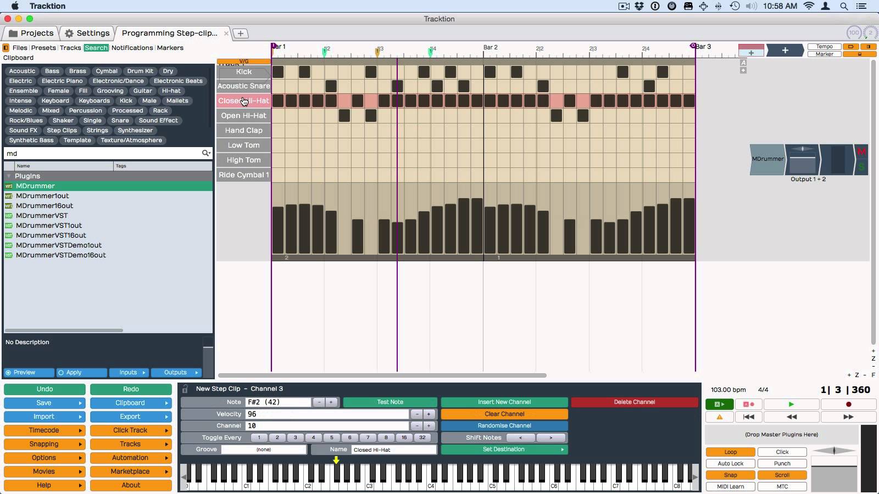
Task: Click the fast-forward double-arrow button
Action: coord(848,417)
